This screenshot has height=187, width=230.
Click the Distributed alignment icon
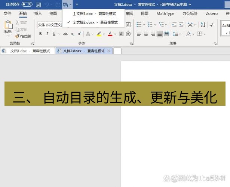click(x=166, y=34)
